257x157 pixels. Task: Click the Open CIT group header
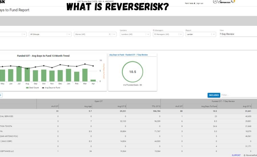[x=99, y=101]
